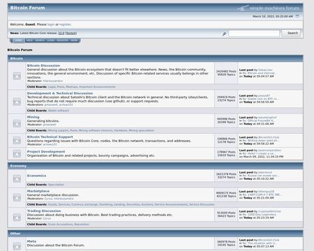This screenshot has width=314, height=251.
Task: Open Wallet software child board
Action: (59, 111)
